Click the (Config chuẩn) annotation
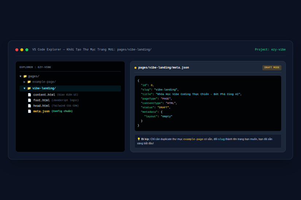Screen dimensions: 301x200 (62, 111)
